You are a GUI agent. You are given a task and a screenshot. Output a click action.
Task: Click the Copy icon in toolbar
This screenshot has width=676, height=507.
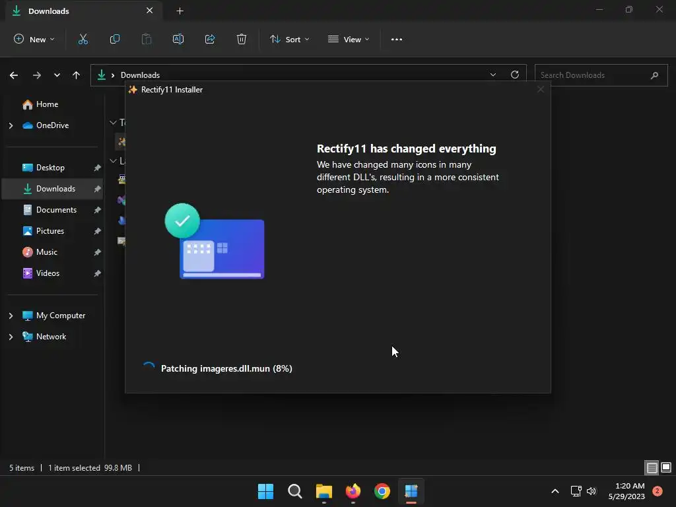click(x=115, y=39)
